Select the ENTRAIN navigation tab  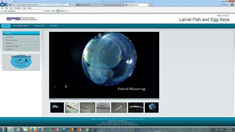pos(53,26)
